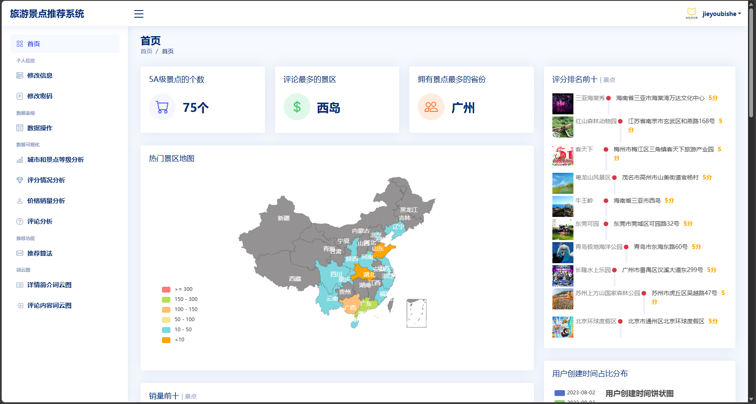756x404 pixels.
Task: Toggle the sidebar hamburger menu icon
Action: [139, 14]
